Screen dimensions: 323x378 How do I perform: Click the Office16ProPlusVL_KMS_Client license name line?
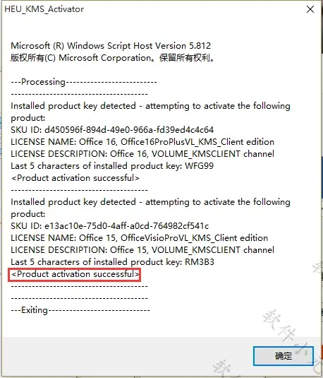(142, 142)
